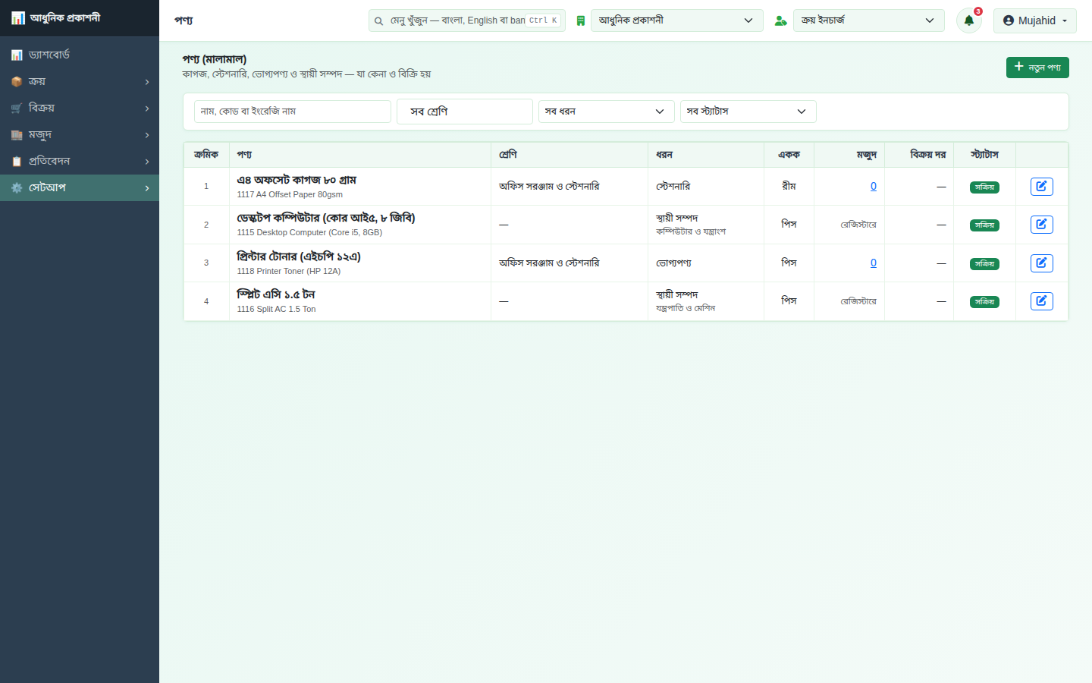Click the green building icon beside company selector
The height and width of the screenshot is (683, 1092).
tap(581, 20)
